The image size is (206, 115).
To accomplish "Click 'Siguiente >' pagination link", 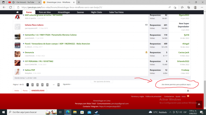I will click(67, 84).
